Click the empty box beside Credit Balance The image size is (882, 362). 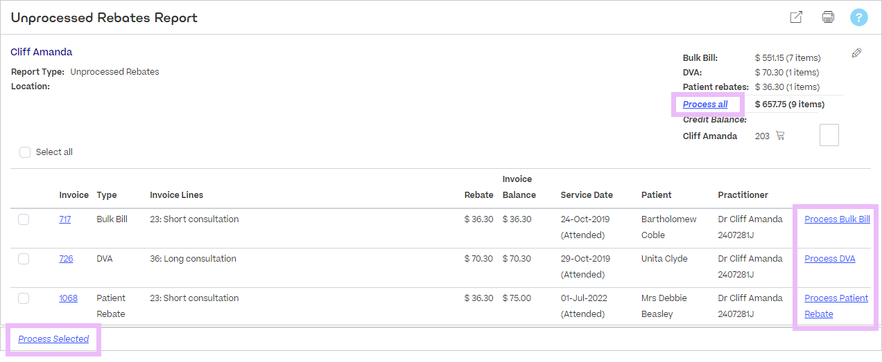829,135
